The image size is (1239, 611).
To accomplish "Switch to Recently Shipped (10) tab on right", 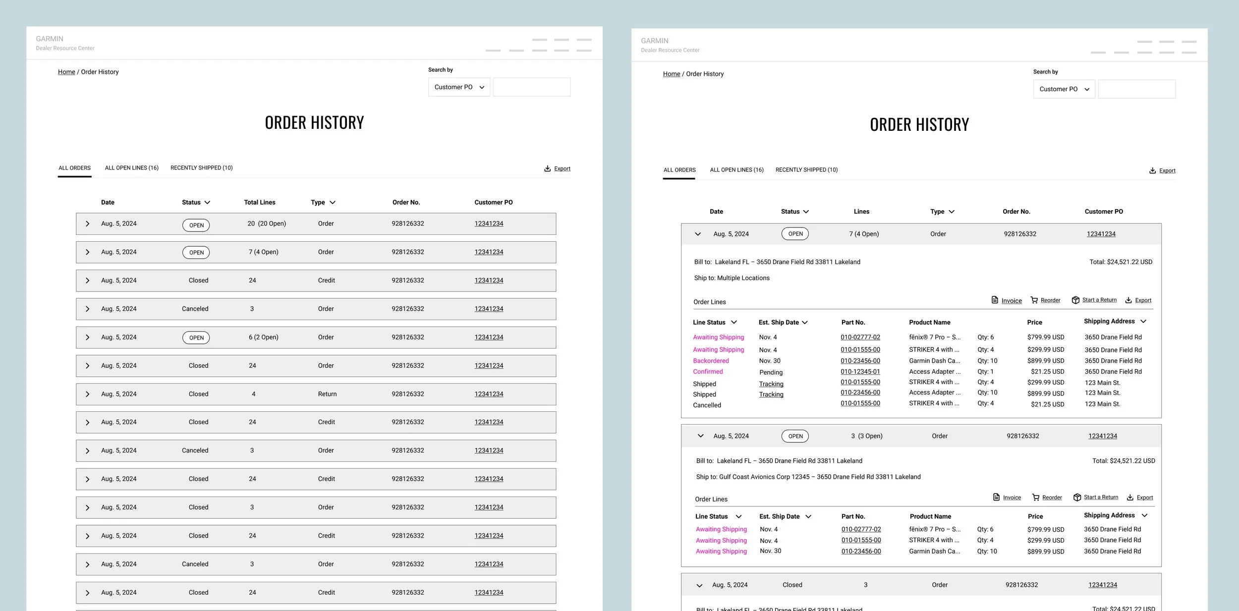I will pos(806,170).
